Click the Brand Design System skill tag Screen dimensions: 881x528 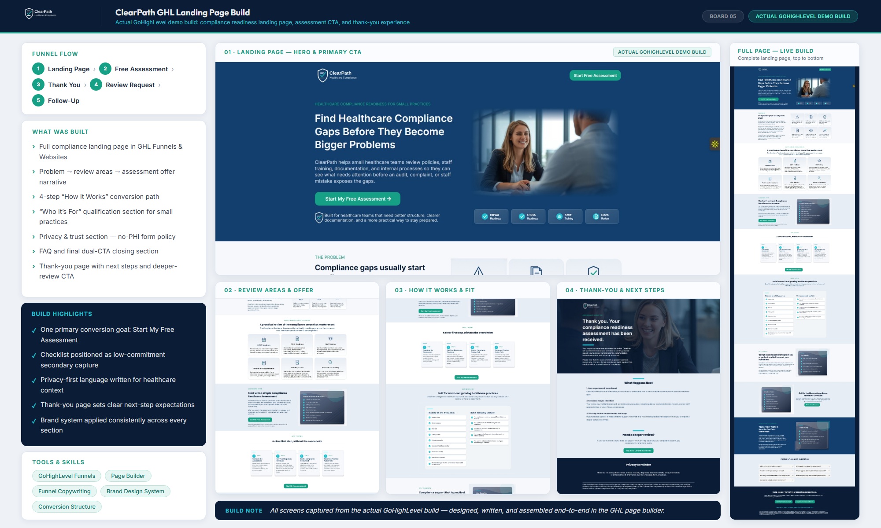pos(135,491)
